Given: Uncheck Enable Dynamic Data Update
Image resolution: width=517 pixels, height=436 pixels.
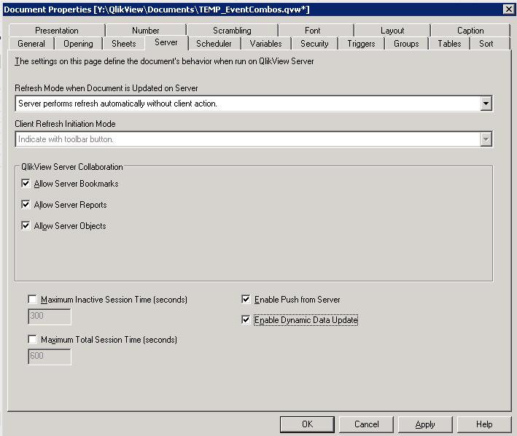Looking at the screenshot, I should click(246, 319).
